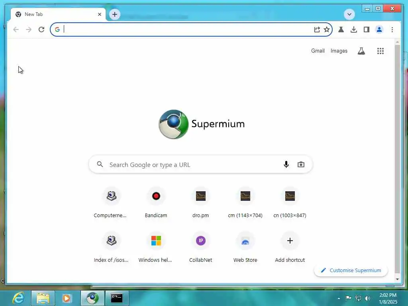The width and height of the screenshot is (408, 306).
Task: Close the New Tab tab
Action: 99,14
